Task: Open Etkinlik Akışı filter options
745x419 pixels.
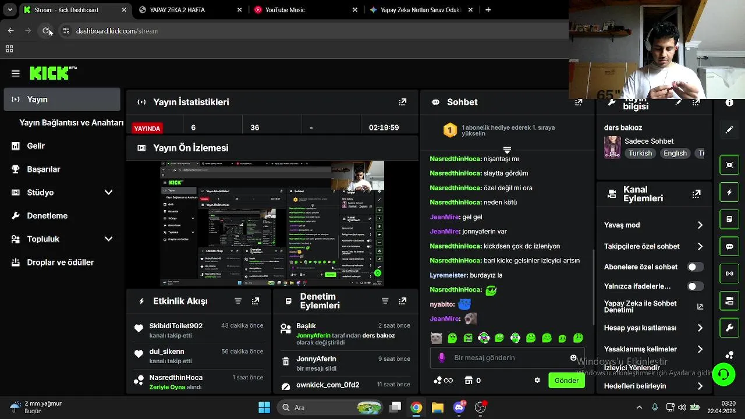Action: pos(238,301)
